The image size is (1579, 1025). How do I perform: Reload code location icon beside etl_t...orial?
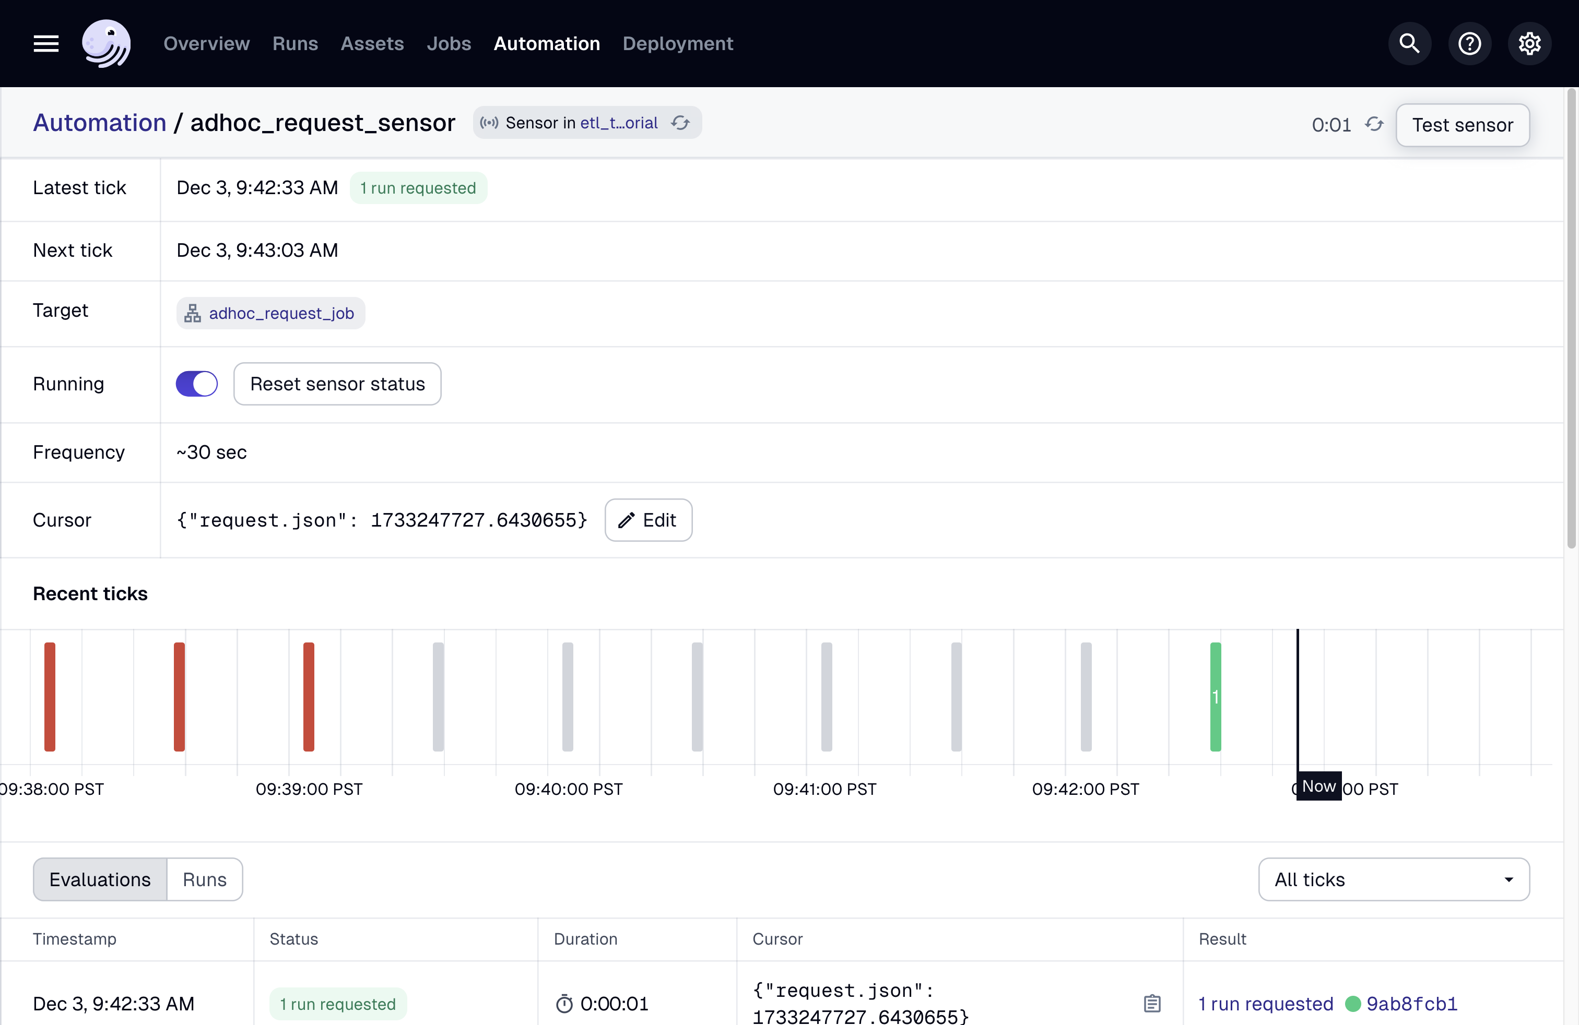pyautogui.click(x=680, y=123)
